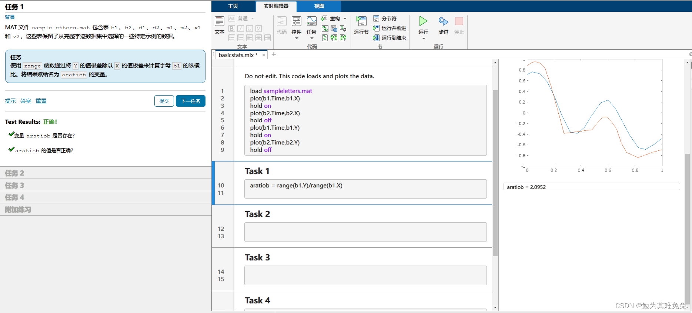Click the green 运行 (Run) play icon
Viewport: 692px width, 313px height.
[423, 21]
